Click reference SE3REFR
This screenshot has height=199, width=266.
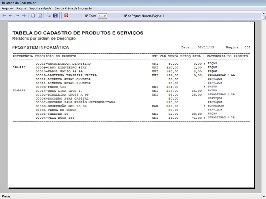pos(19,91)
